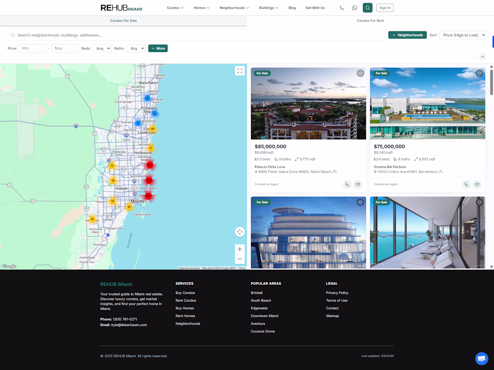Open Palazzo Della Luna listing photo
494x370 pixels.
coord(309,104)
